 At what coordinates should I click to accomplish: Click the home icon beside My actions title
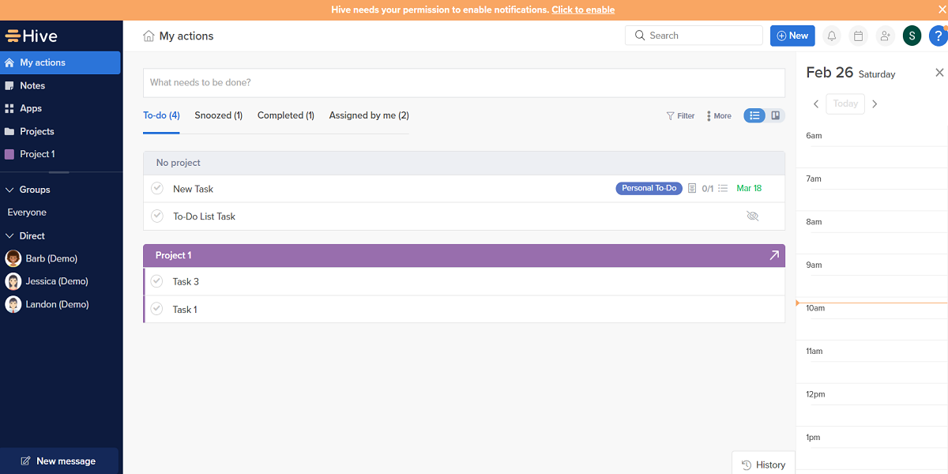[149, 36]
